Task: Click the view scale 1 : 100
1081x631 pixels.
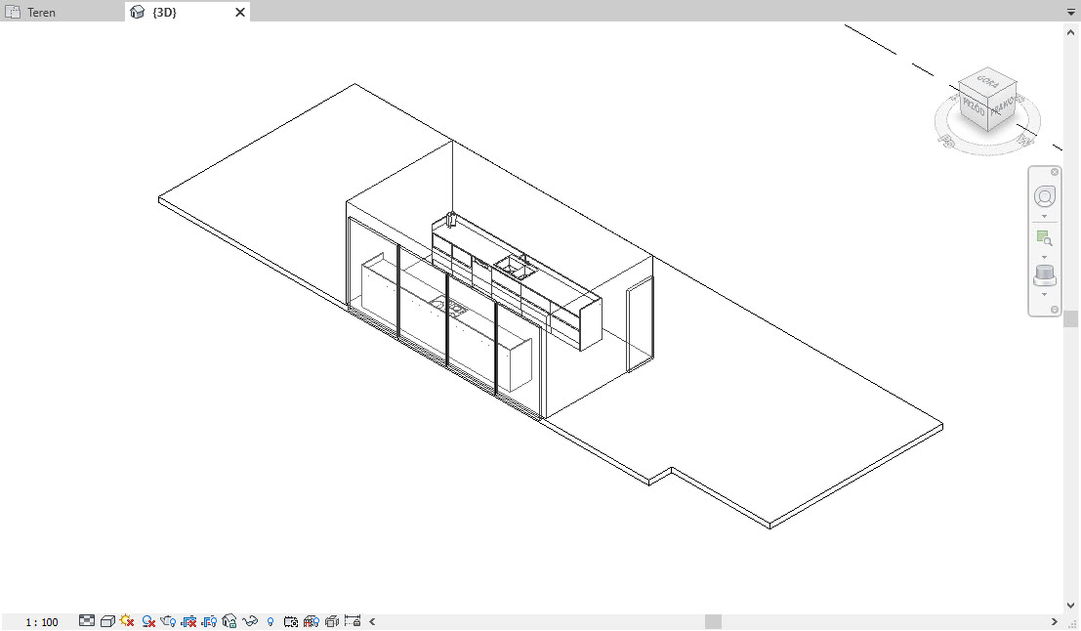Action: point(42,622)
